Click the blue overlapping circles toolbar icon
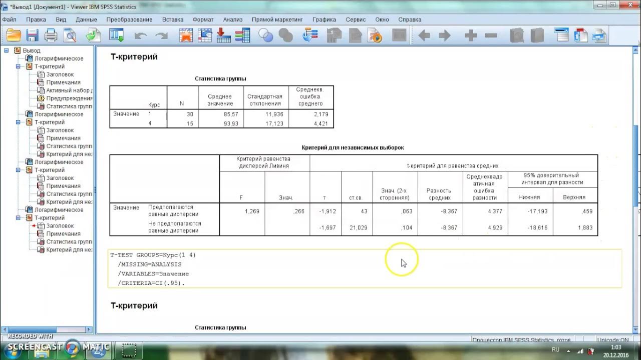Image resolution: width=641 pixels, height=360 pixels. tap(266, 35)
